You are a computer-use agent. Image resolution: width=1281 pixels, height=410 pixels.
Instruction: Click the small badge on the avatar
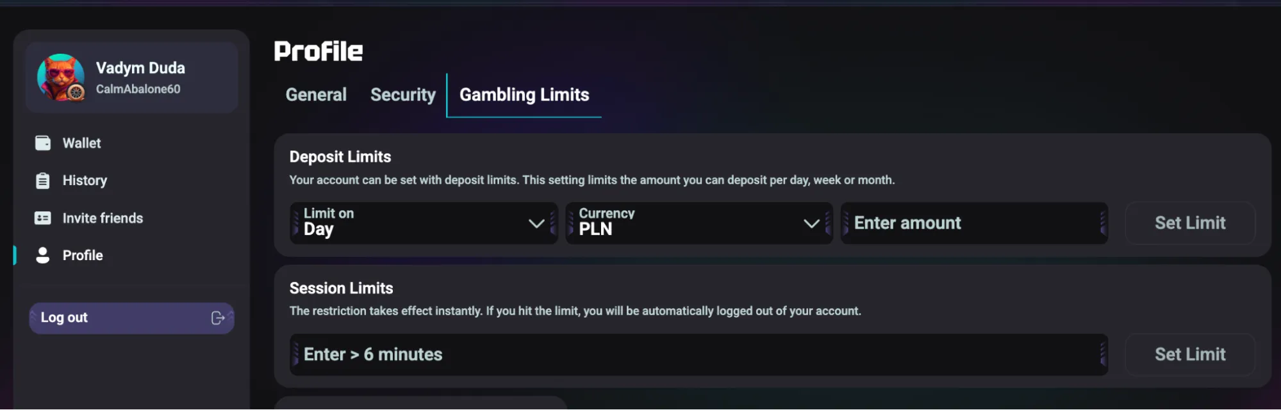tap(76, 93)
